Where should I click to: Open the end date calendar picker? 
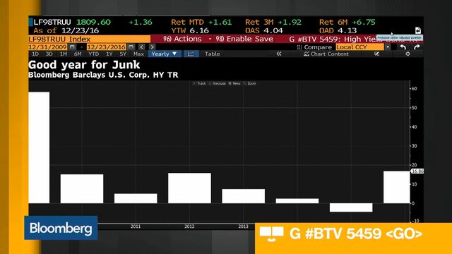pos(131,47)
